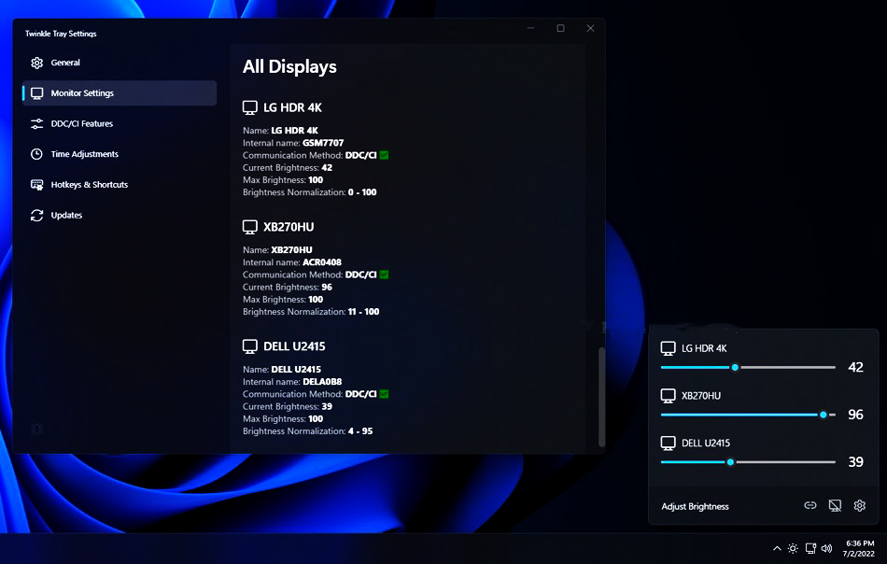Image resolution: width=887 pixels, height=564 pixels.
Task: Close the Twinkle Tray Settings window
Action: click(591, 28)
